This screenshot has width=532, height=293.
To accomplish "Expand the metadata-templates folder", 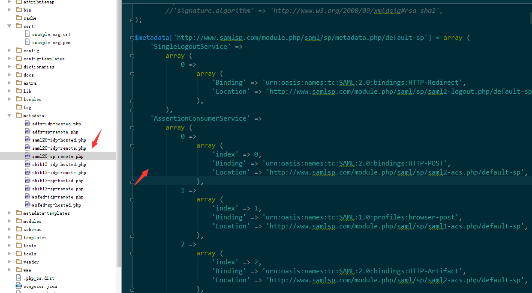I will pos(9,213).
